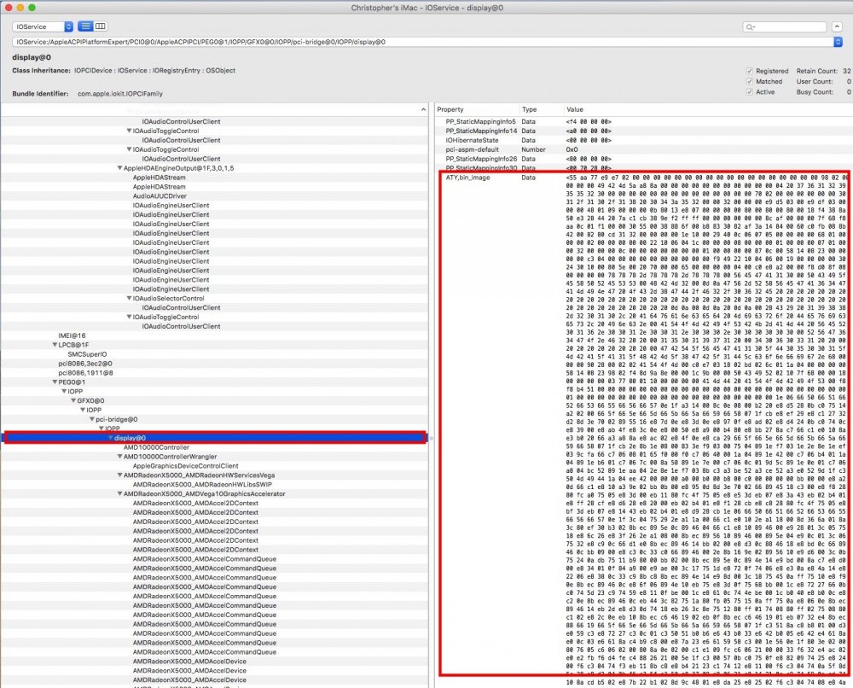Collapse the GFX0@0 disclosure triangle

73,400
